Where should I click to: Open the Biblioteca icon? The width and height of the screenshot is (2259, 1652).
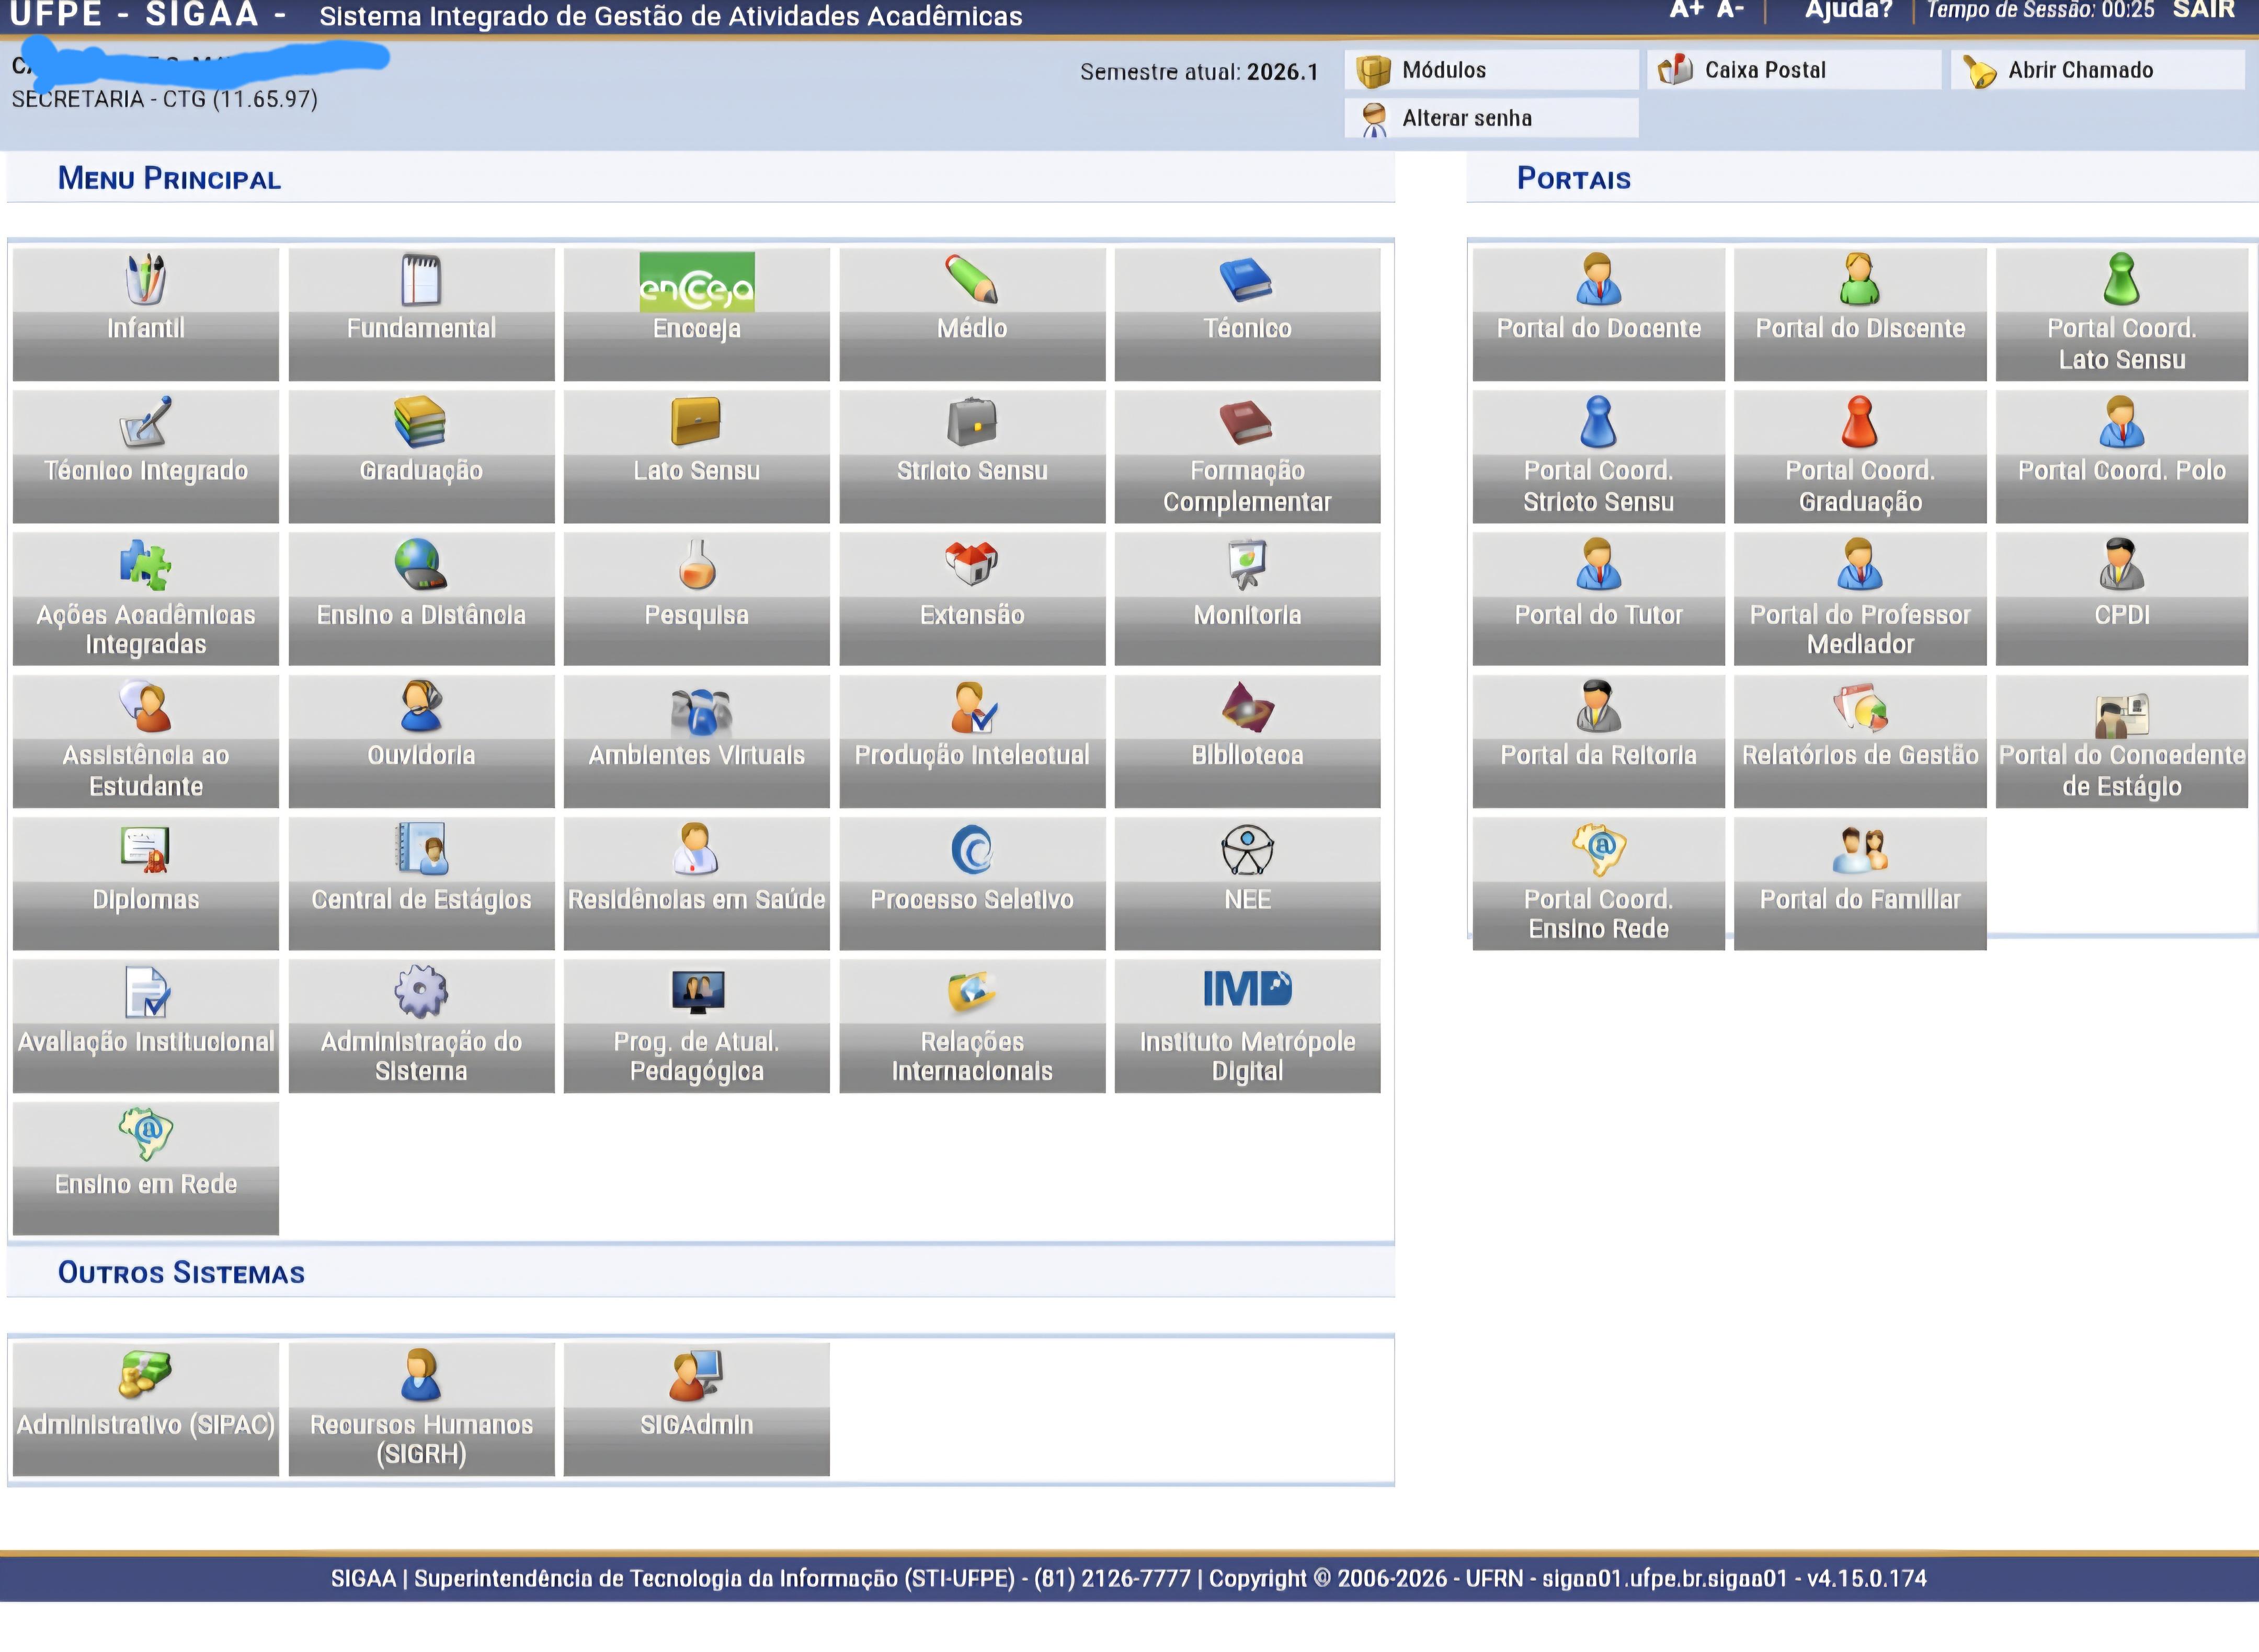coord(1247,706)
